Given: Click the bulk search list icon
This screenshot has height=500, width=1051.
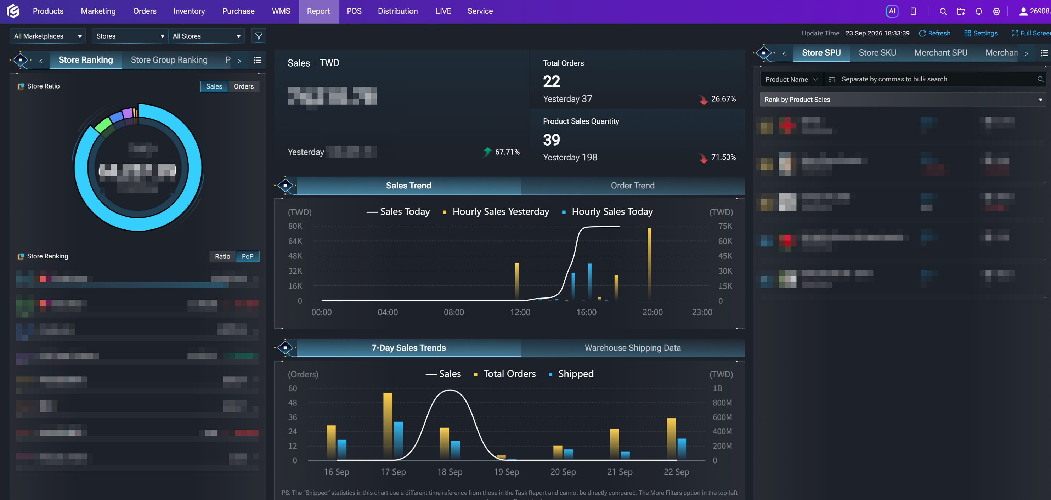Looking at the screenshot, I should tap(832, 79).
